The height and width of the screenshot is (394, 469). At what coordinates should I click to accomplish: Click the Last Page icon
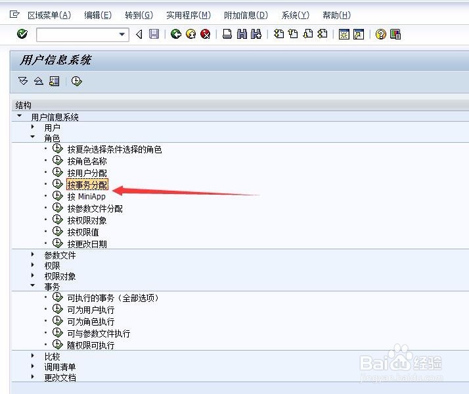[322, 34]
